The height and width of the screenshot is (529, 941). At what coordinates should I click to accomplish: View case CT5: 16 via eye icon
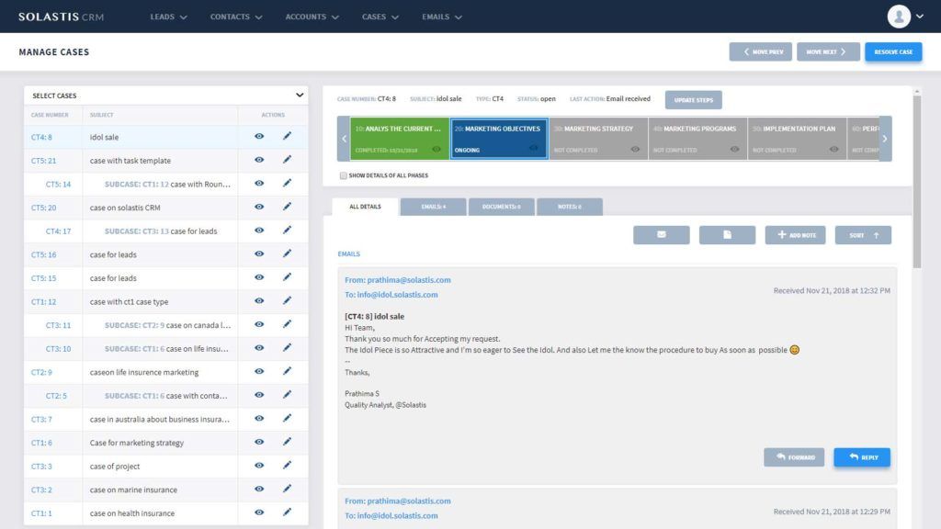coord(259,253)
